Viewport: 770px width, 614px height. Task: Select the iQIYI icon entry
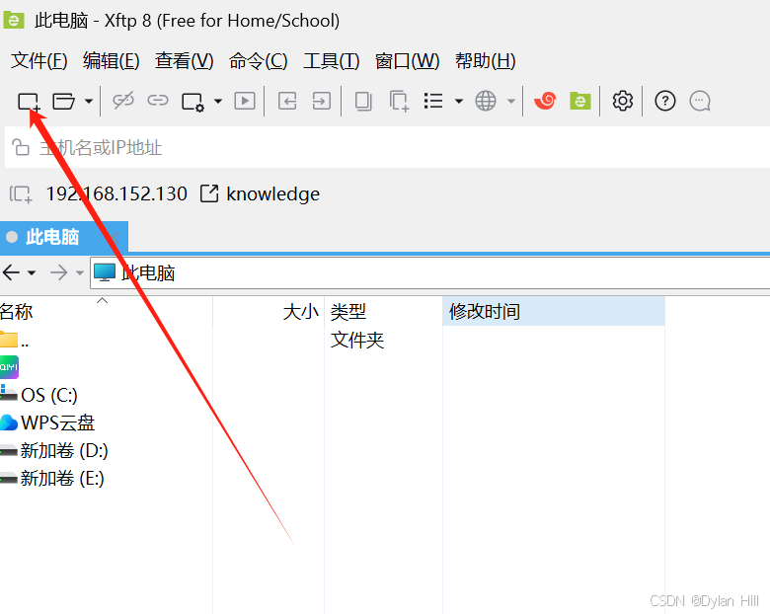click(9, 367)
